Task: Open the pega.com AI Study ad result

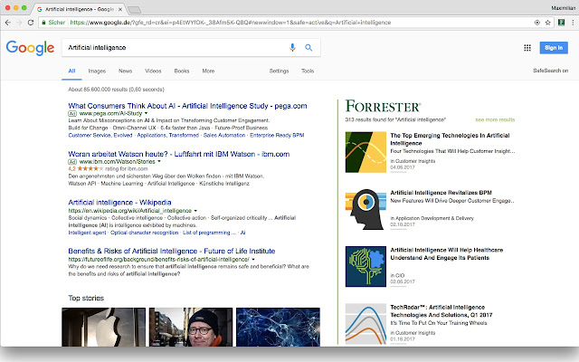Action: click(187, 106)
